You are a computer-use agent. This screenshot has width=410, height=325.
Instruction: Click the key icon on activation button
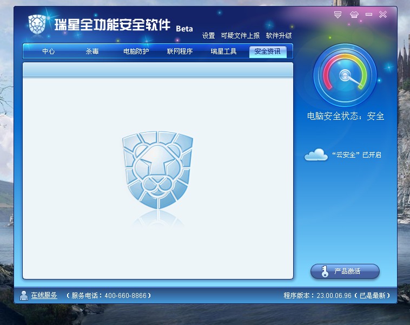pyautogui.click(x=325, y=271)
